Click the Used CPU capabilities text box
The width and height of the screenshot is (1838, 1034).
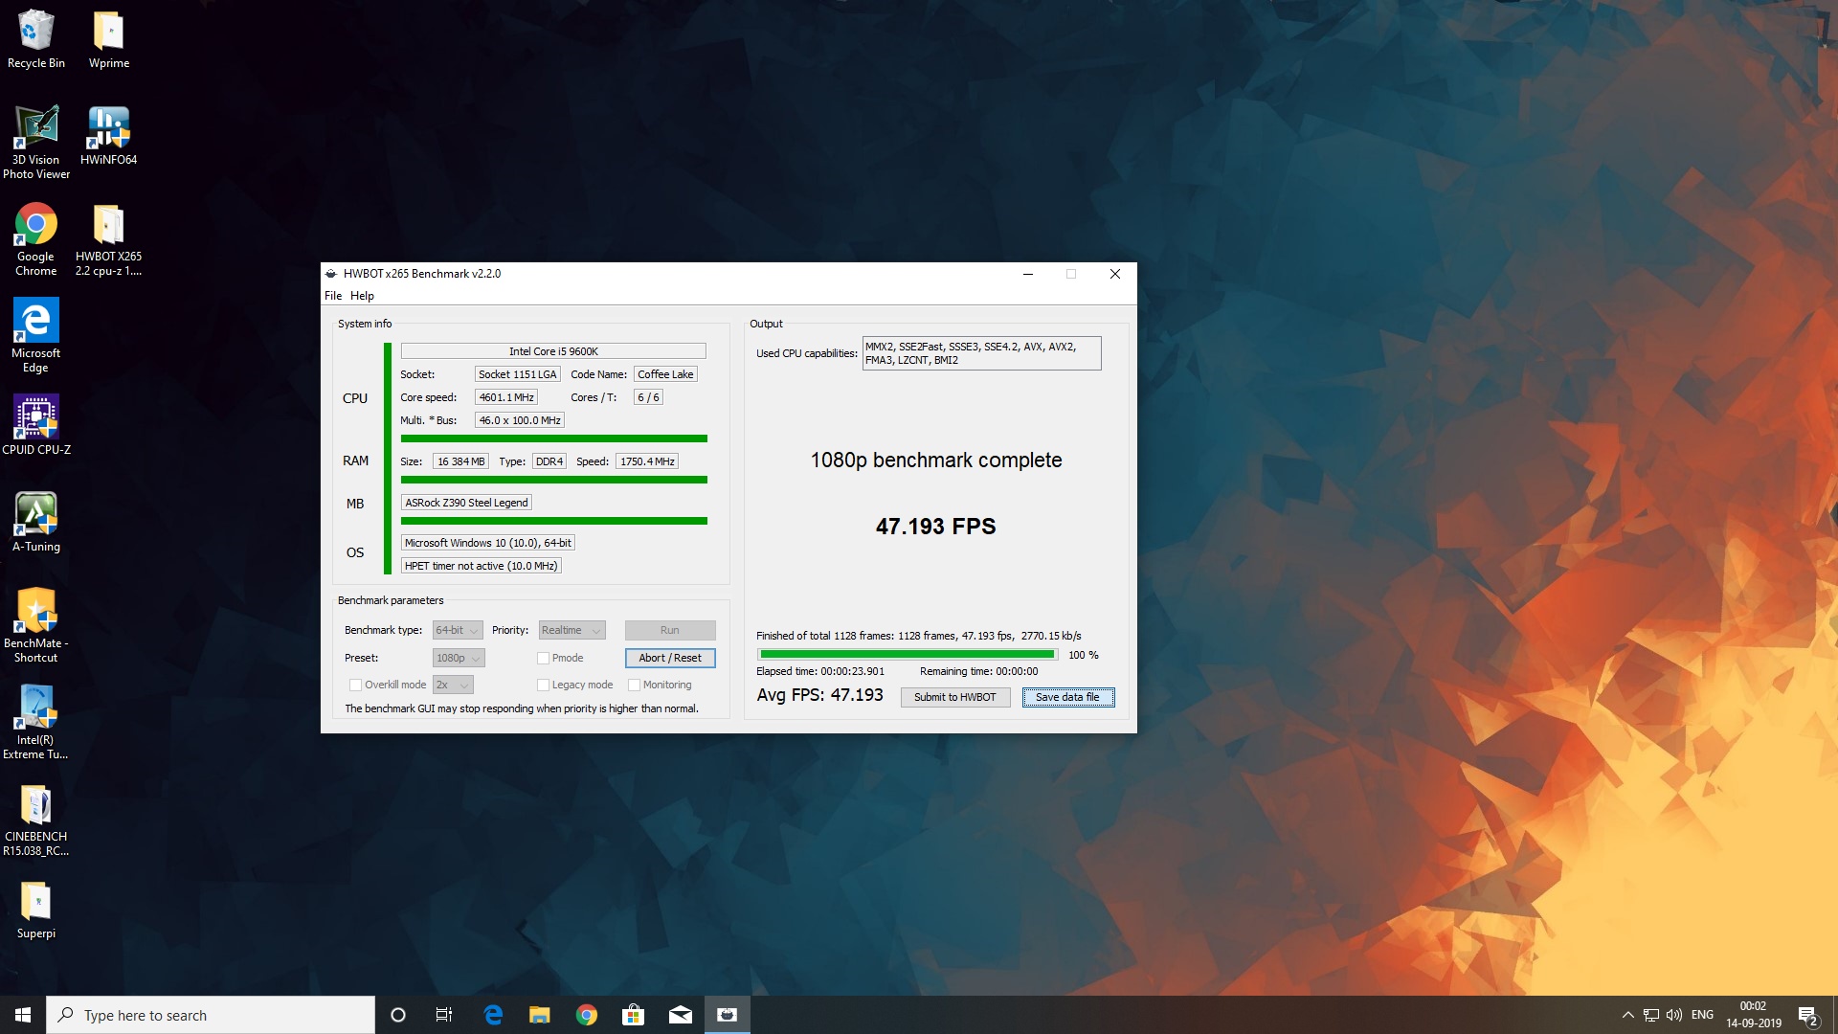[x=982, y=353]
